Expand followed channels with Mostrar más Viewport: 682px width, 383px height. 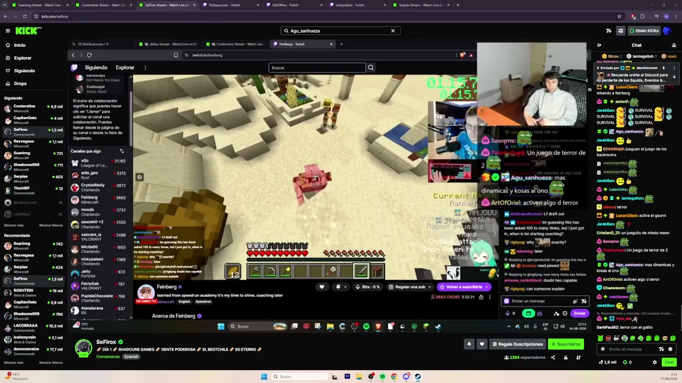tap(14, 225)
